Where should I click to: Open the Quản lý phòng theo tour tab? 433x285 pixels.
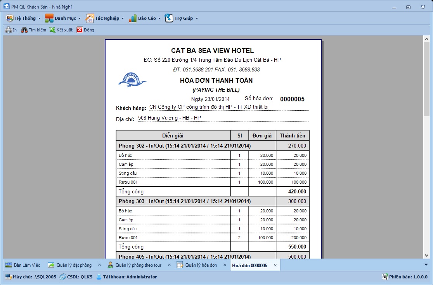(135, 265)
